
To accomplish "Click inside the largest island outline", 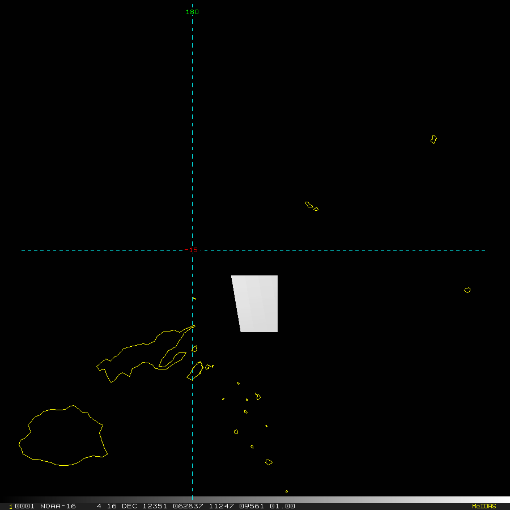I will [62, 436].
